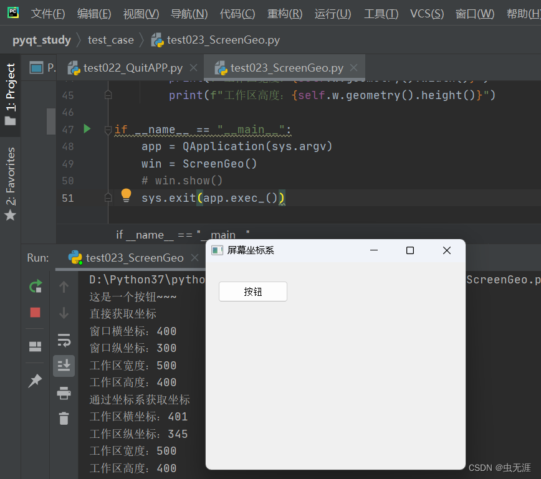Click the Project panel icon tab
This screenshot has height=479, width=541.
pyautogui.click(x=42, y=68)
